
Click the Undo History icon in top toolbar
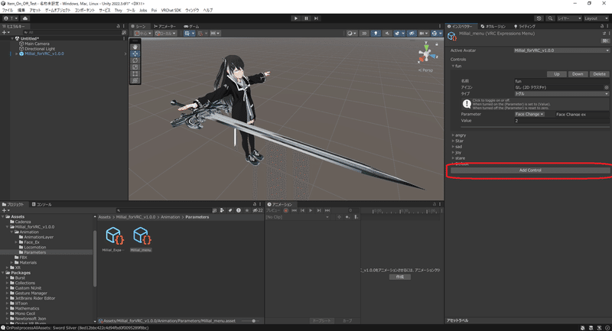pos(539,18)
